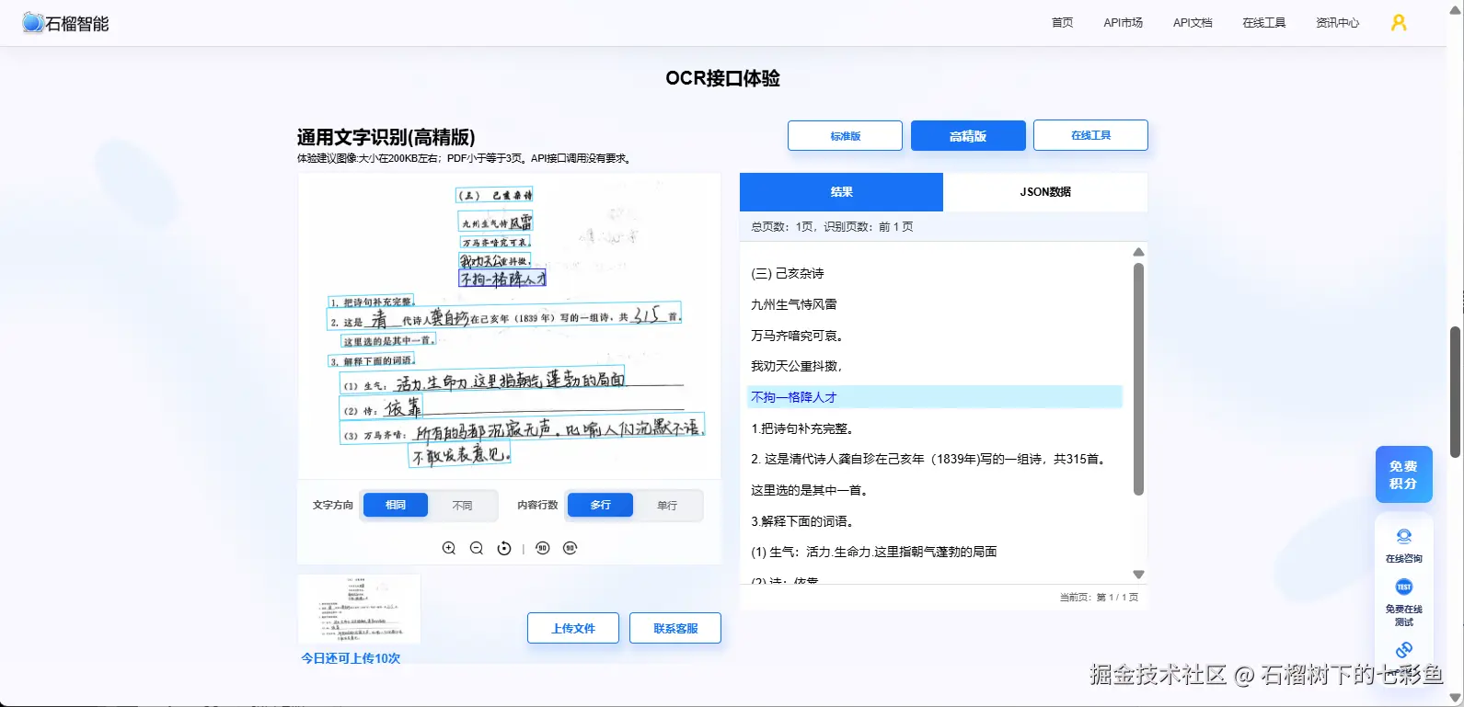Select result line 九州生气恃风雷
This screenshot has height=707, width=1464.
pyautogui.click(x=935, y=304)
